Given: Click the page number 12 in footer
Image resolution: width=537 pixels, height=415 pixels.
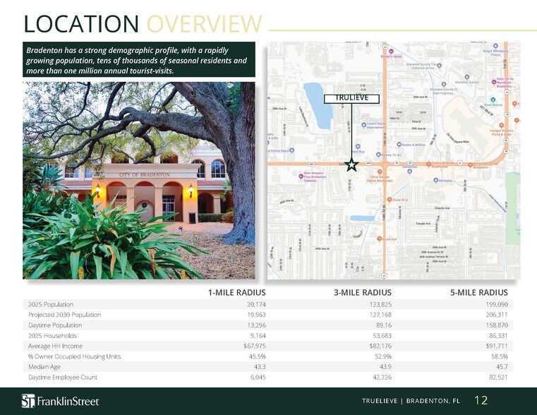Looking at the screenshot, I should coord(481,400).
